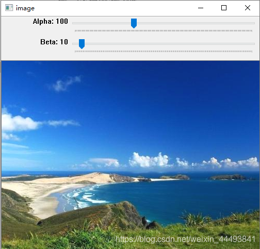The width and height of the screenshot is (260, 249).
Task: Maximize the image window
Action: [x=224, y=8]
